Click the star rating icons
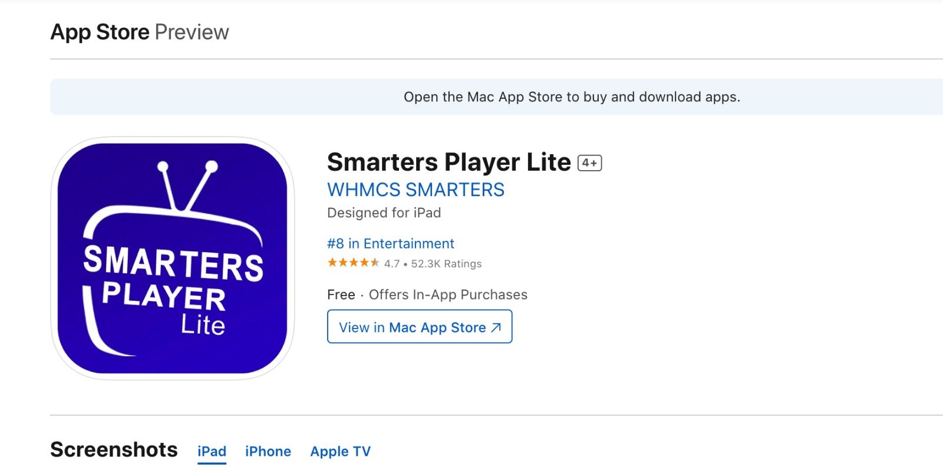Viewport: 943px width, 471px height. tap(353, 263)
